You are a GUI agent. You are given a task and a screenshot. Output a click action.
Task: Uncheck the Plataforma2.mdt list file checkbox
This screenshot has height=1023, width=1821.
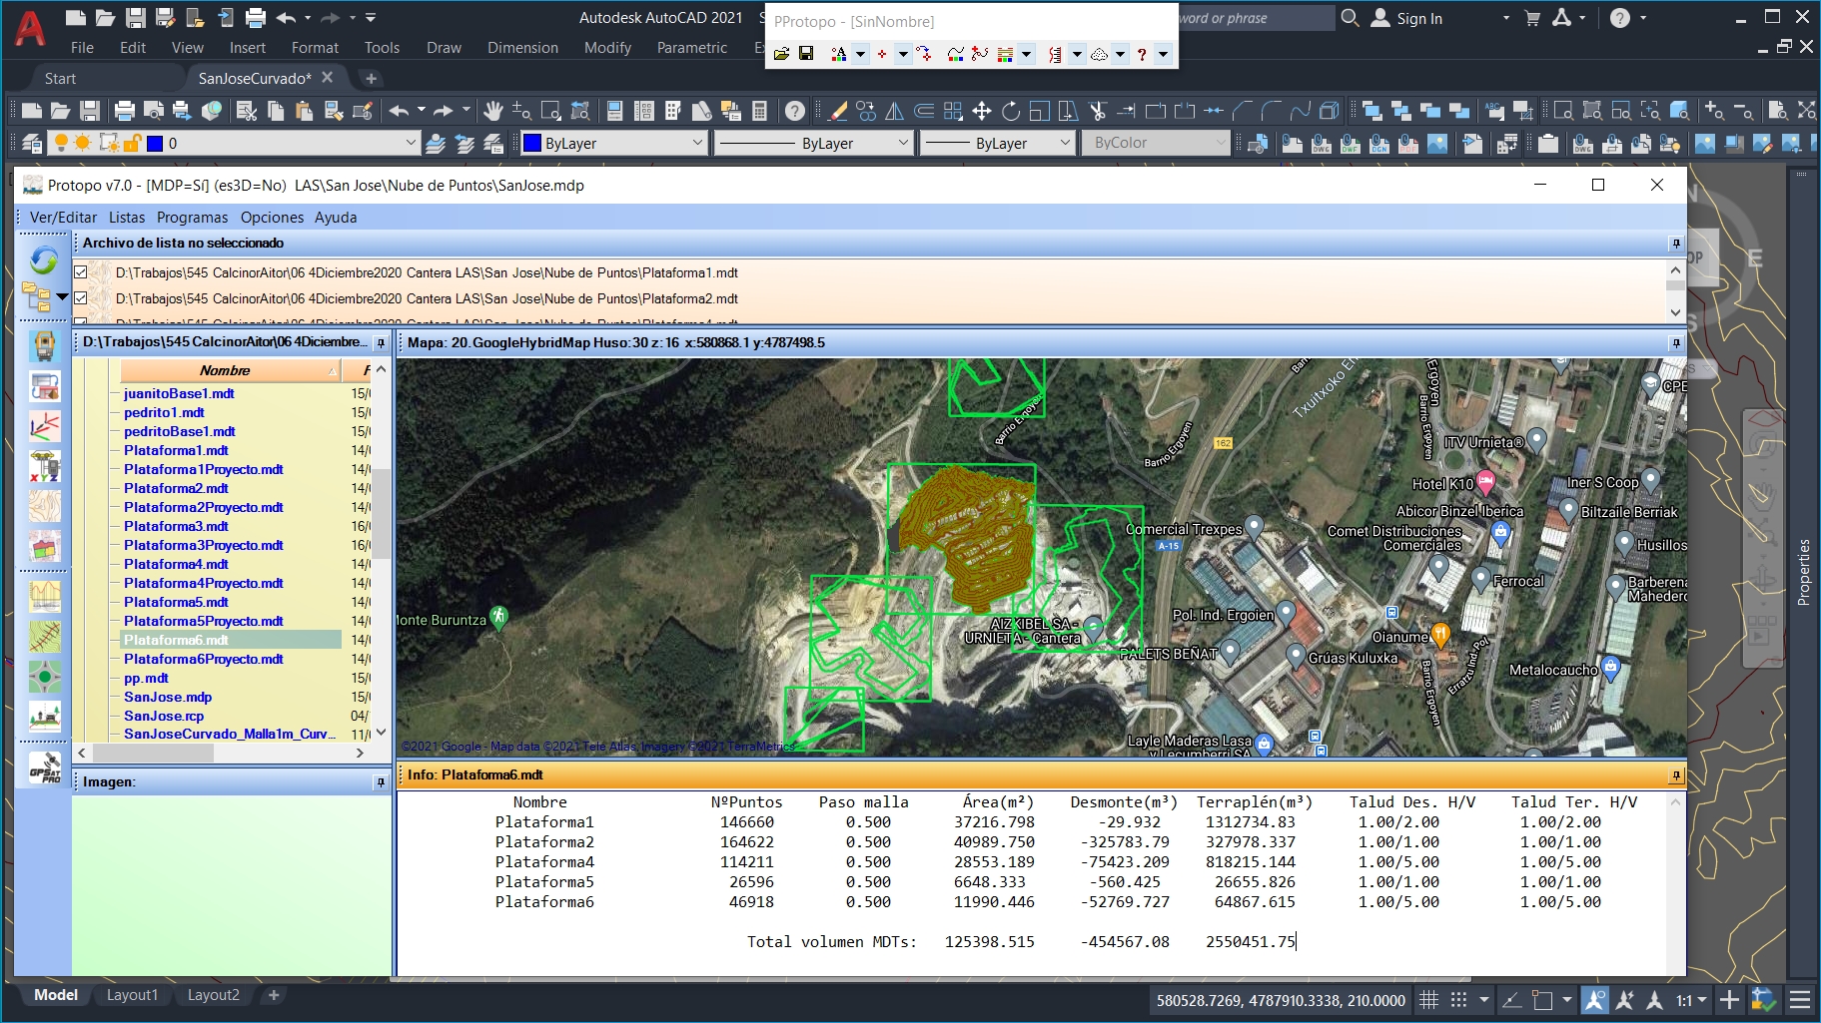(81, 297)
